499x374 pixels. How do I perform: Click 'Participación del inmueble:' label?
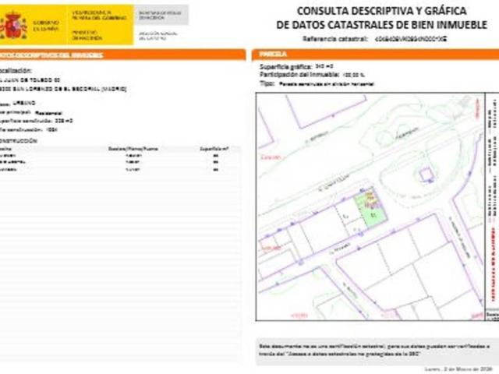(x=299, y=75)
